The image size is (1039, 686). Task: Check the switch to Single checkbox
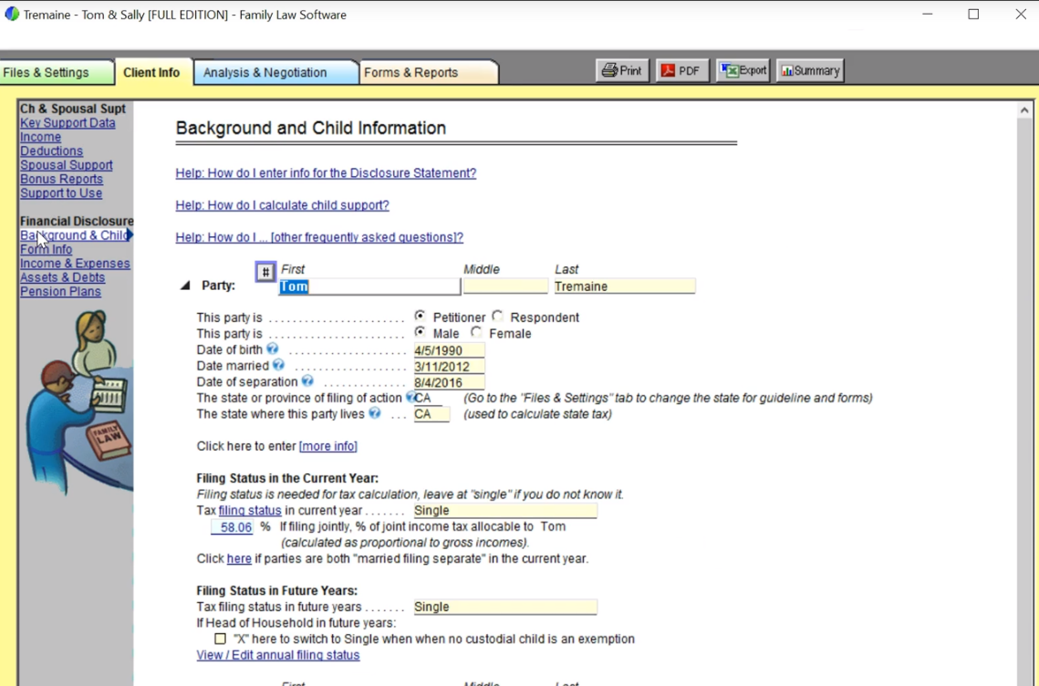coord(220,639)
